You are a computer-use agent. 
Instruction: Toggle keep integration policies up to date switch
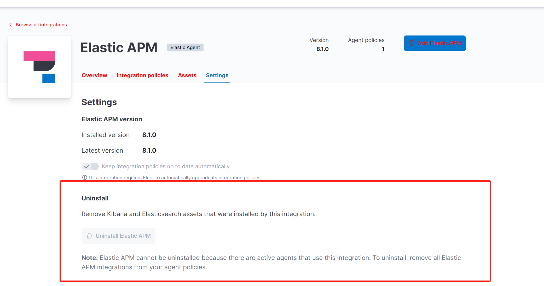pos(90,166)
